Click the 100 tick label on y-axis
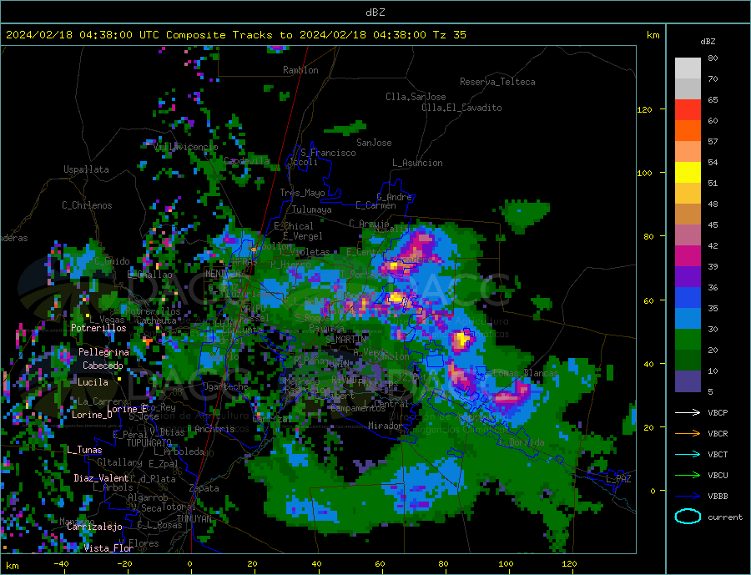 point(644,173)
